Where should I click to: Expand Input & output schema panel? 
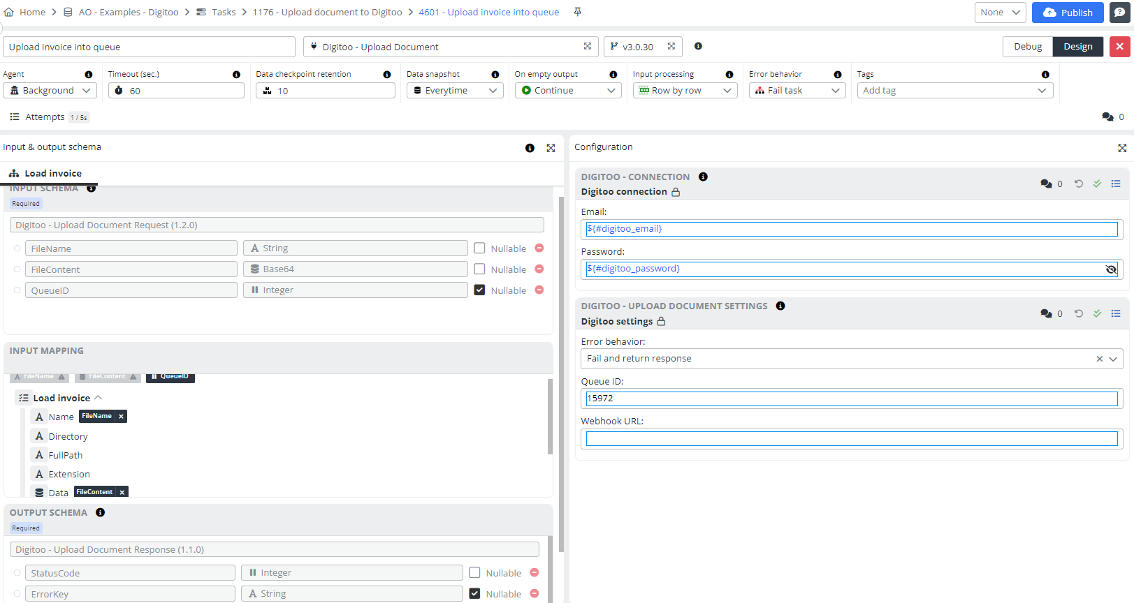pyautogui.click(x=551, y=148)
